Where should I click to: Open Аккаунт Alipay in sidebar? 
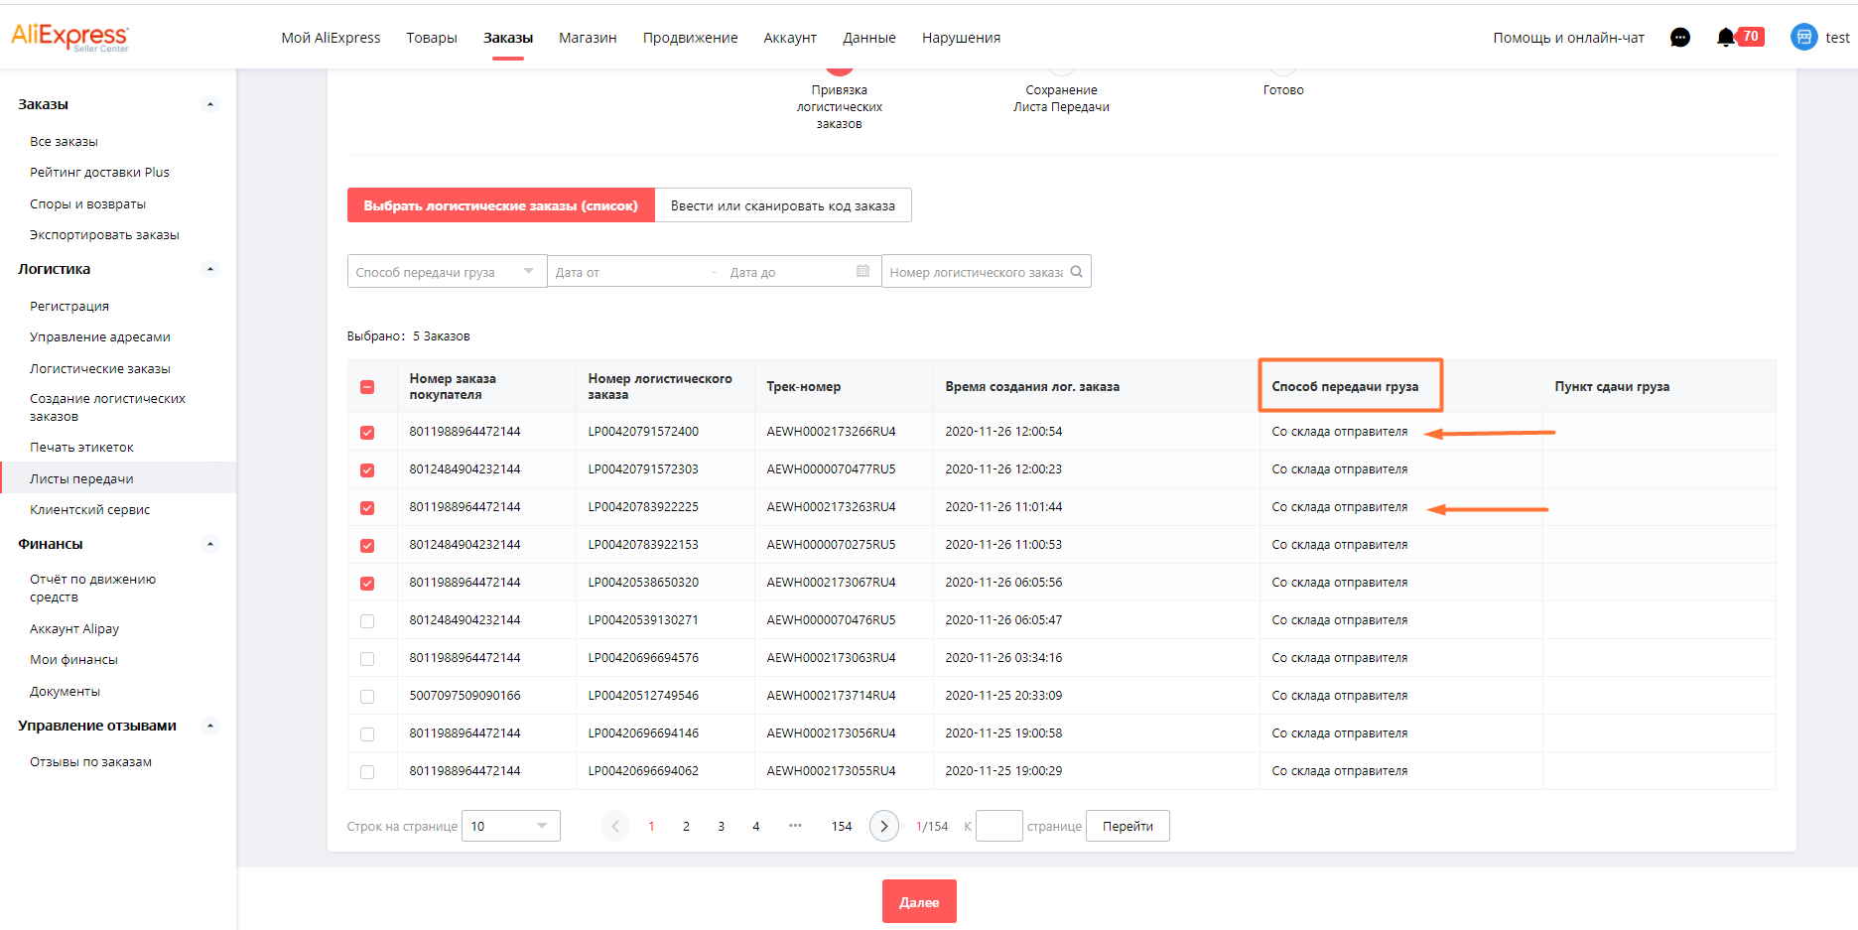pyautogui.click(x=74, y=628)
